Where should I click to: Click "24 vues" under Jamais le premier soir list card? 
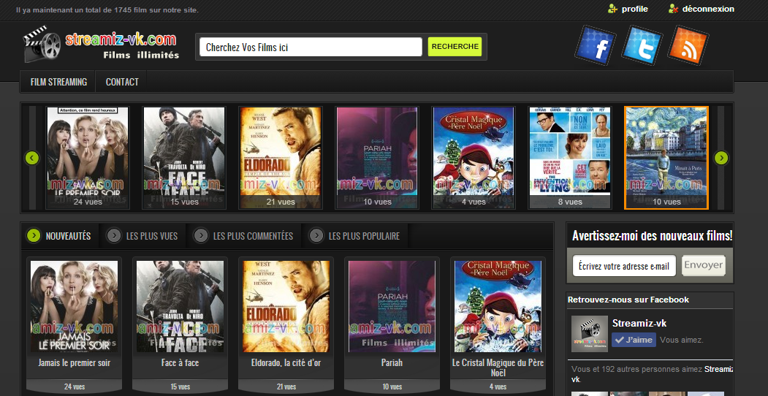pyautogui.click(x=74, y=387)
